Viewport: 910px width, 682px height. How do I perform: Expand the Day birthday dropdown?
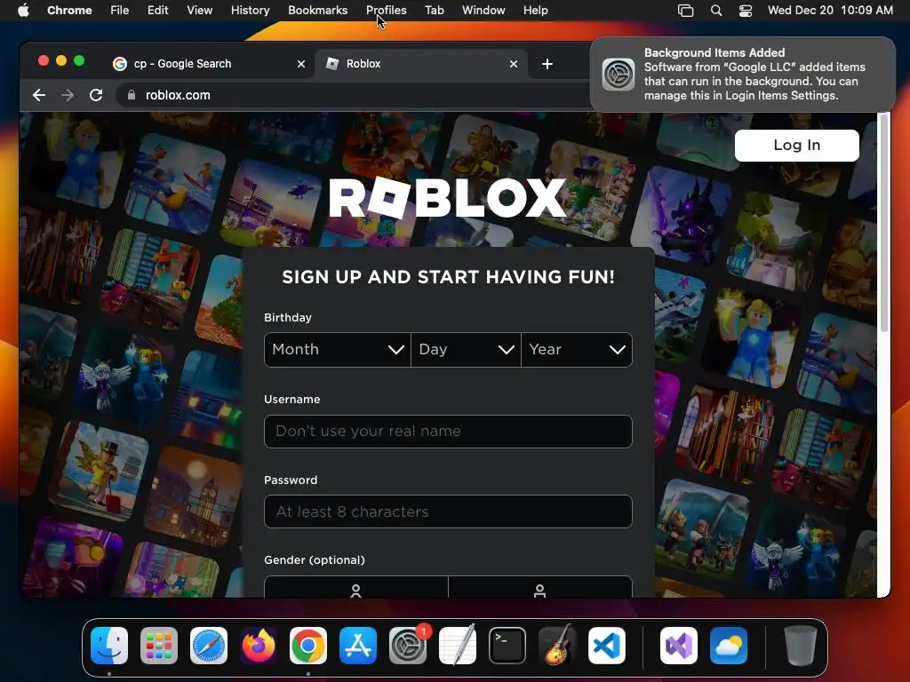pyautogui.click(x=466, y=350)
